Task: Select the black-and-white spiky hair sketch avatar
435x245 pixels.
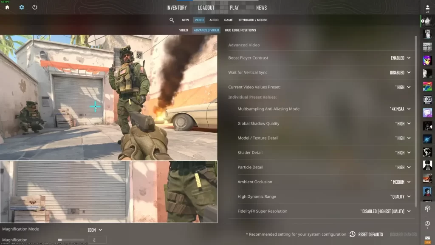Action: [x=427, y=152]
